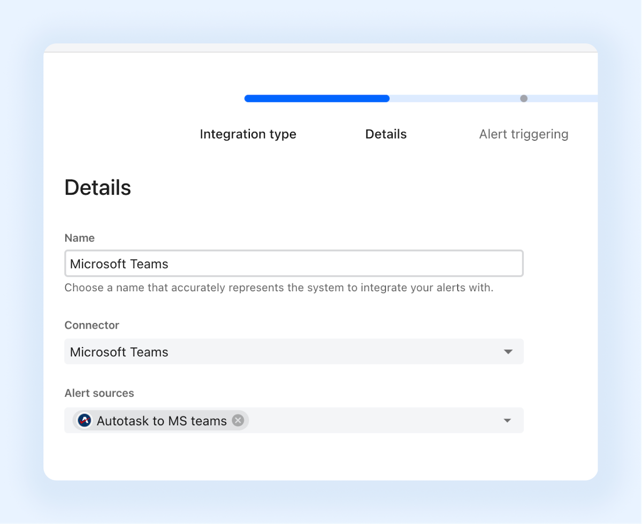Screen dimensions: 642x524
Task: Switch to the Integration type step
Action: (248, 134)
